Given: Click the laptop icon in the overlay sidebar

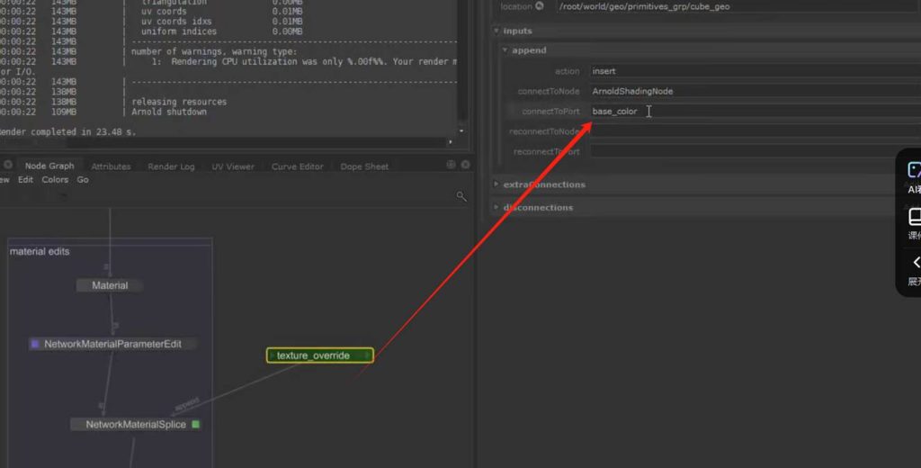Looking at the screenshot, I should pyautogui.click(x=914, y=216).
